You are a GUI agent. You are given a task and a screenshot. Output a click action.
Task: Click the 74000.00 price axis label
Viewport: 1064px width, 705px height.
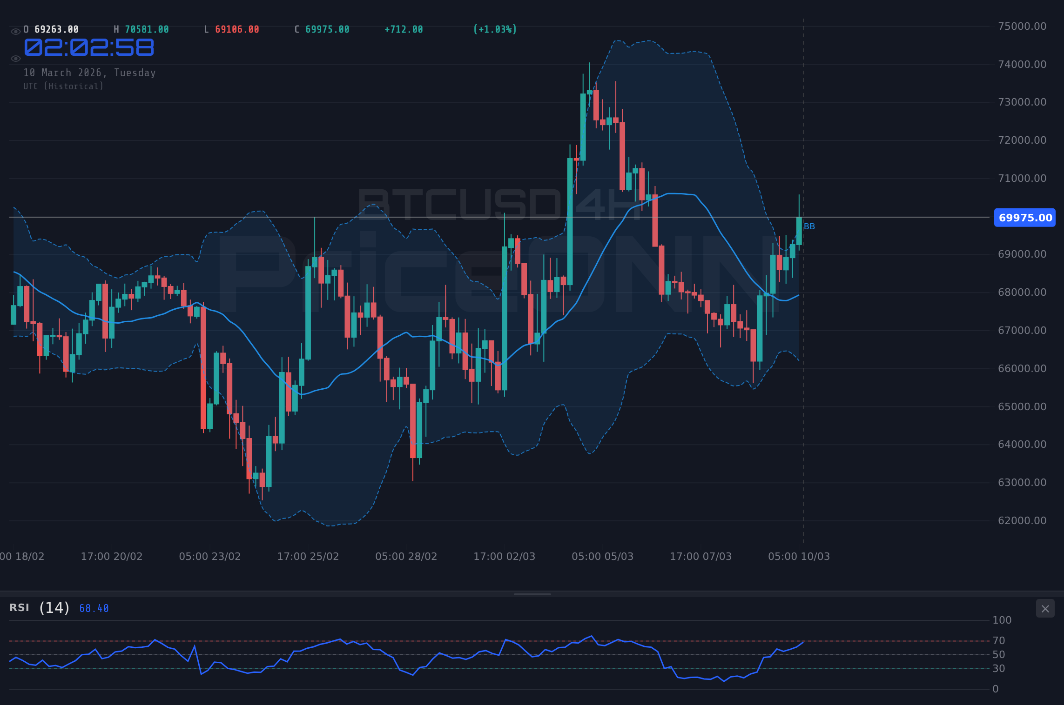1022,64
